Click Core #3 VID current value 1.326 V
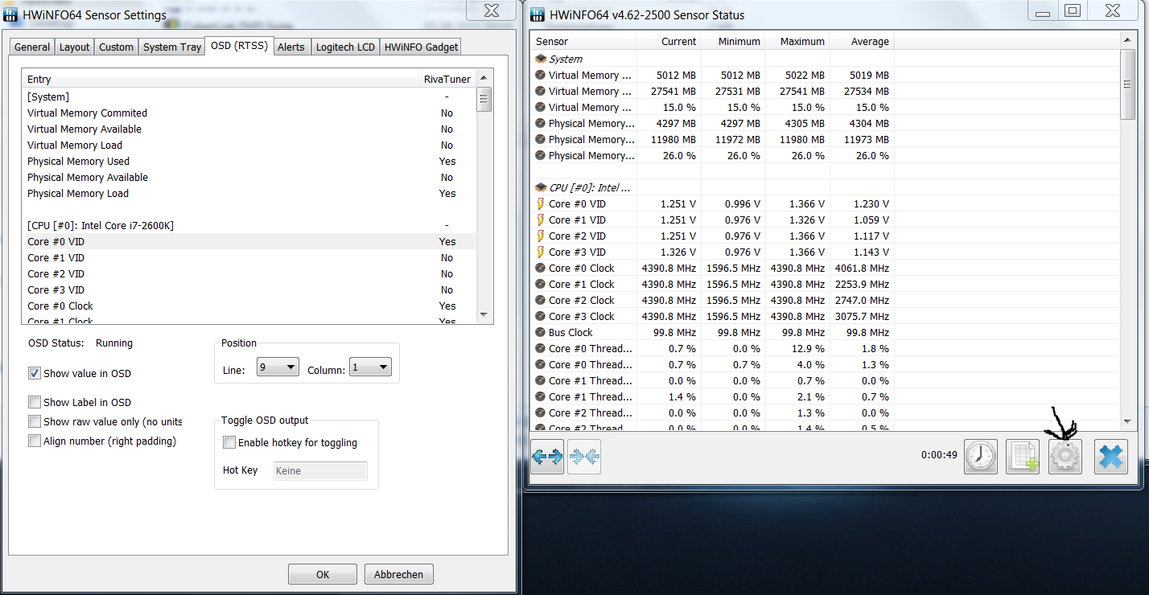 tap(678, 252)
